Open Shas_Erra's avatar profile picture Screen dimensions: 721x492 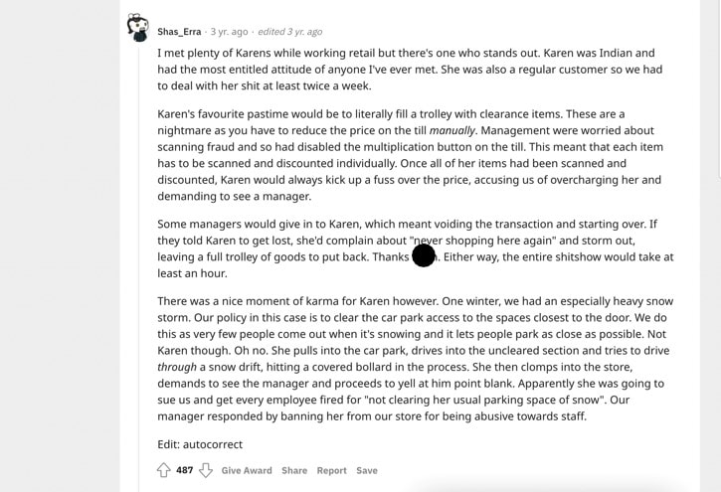point(138,28)
